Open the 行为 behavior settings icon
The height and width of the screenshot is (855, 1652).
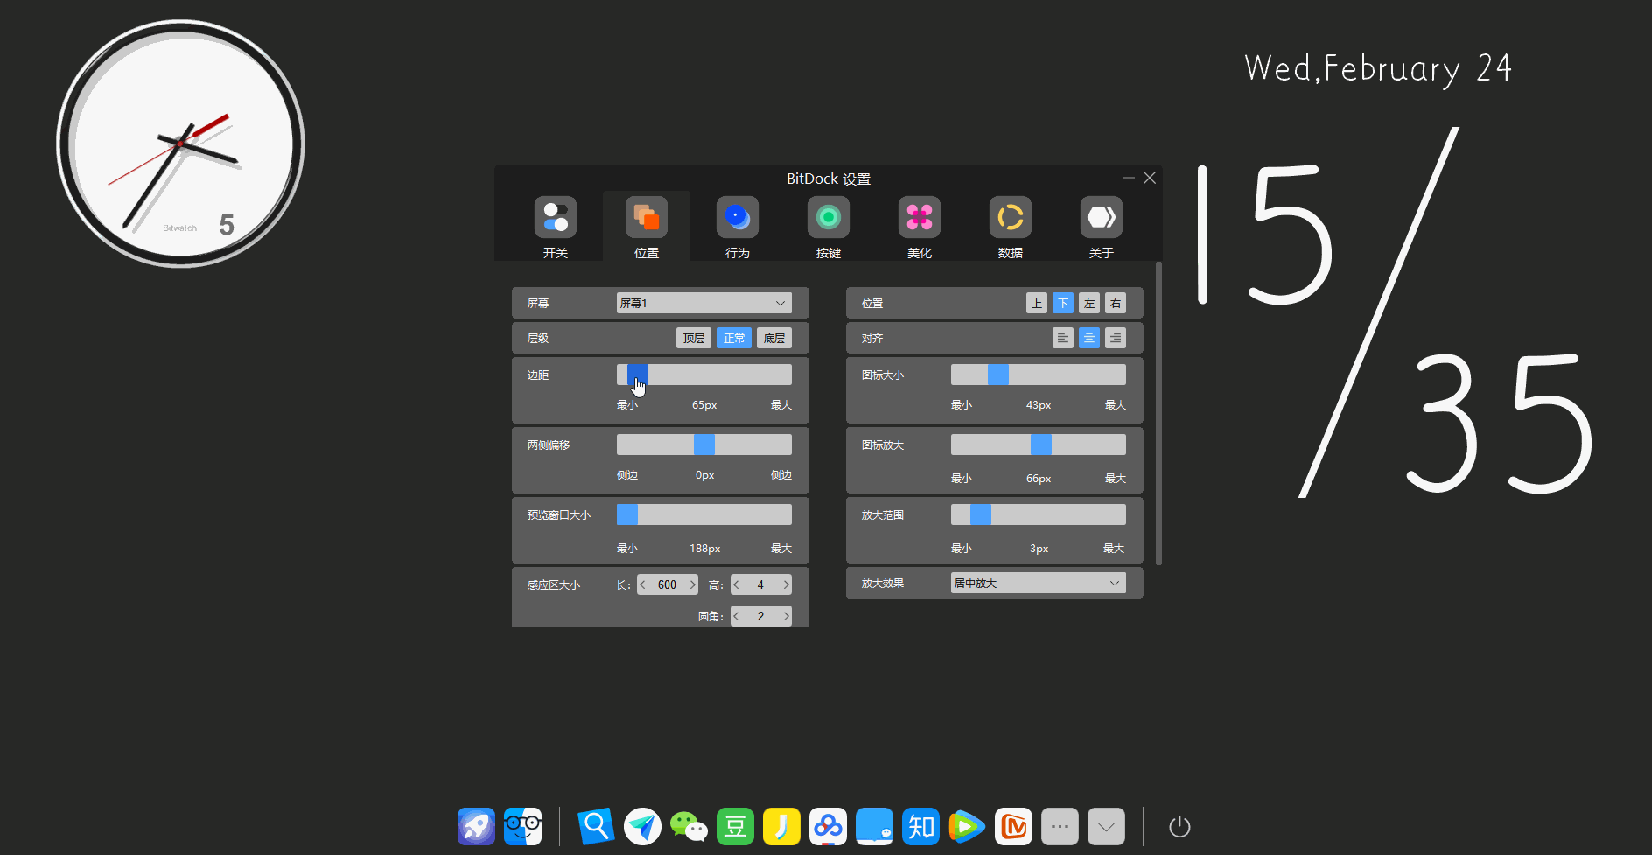click(738, 217)
